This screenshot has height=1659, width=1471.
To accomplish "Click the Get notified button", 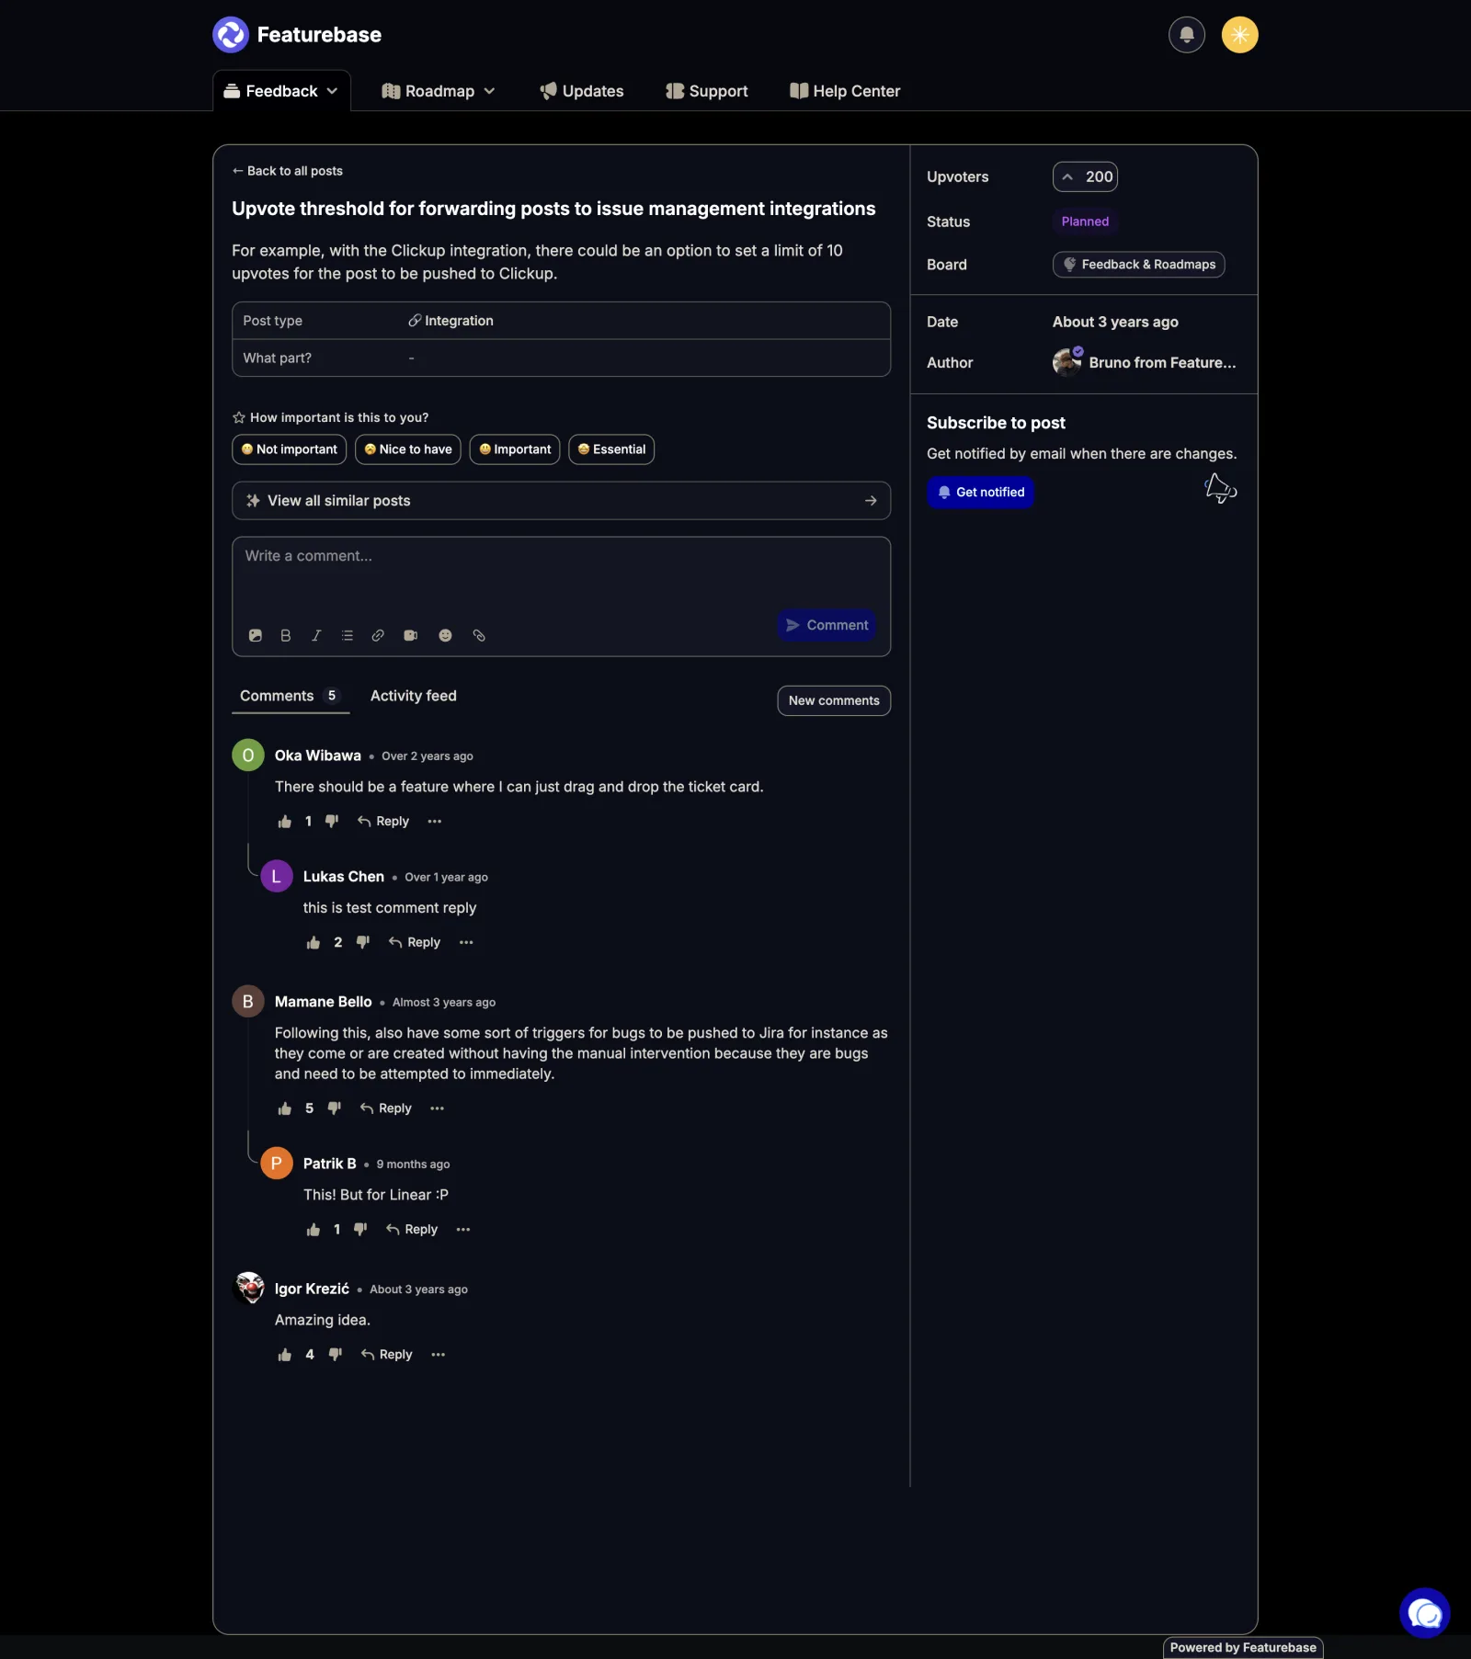I will tap(980, 493).
